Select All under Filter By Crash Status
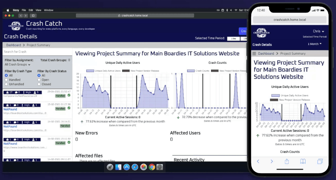 (x=39, y=75)
